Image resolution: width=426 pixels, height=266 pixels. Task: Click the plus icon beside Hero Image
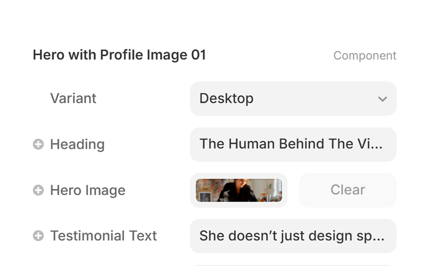click(39, 190)
